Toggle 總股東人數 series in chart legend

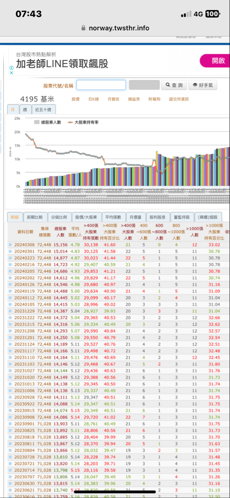click(x=47, y=122)
